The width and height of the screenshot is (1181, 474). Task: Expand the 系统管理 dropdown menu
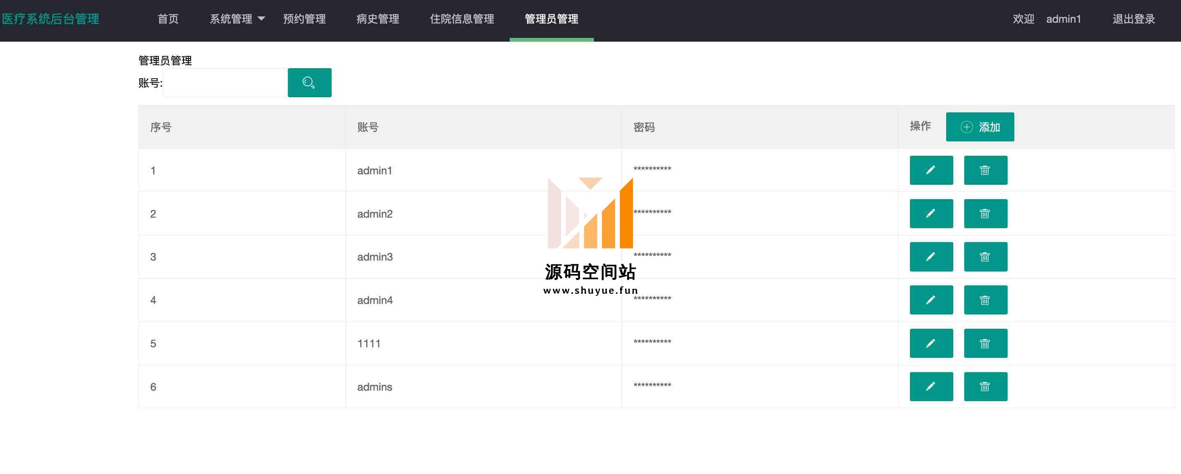pyautogui.click(x=237, y=19)
